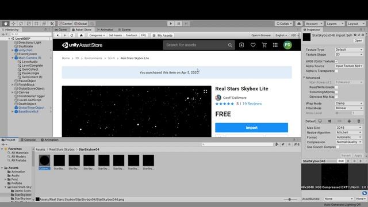The width and height of the screenshot is (368, 207).
Task: Open the Layers dropdown
Action: click(335, 24)
